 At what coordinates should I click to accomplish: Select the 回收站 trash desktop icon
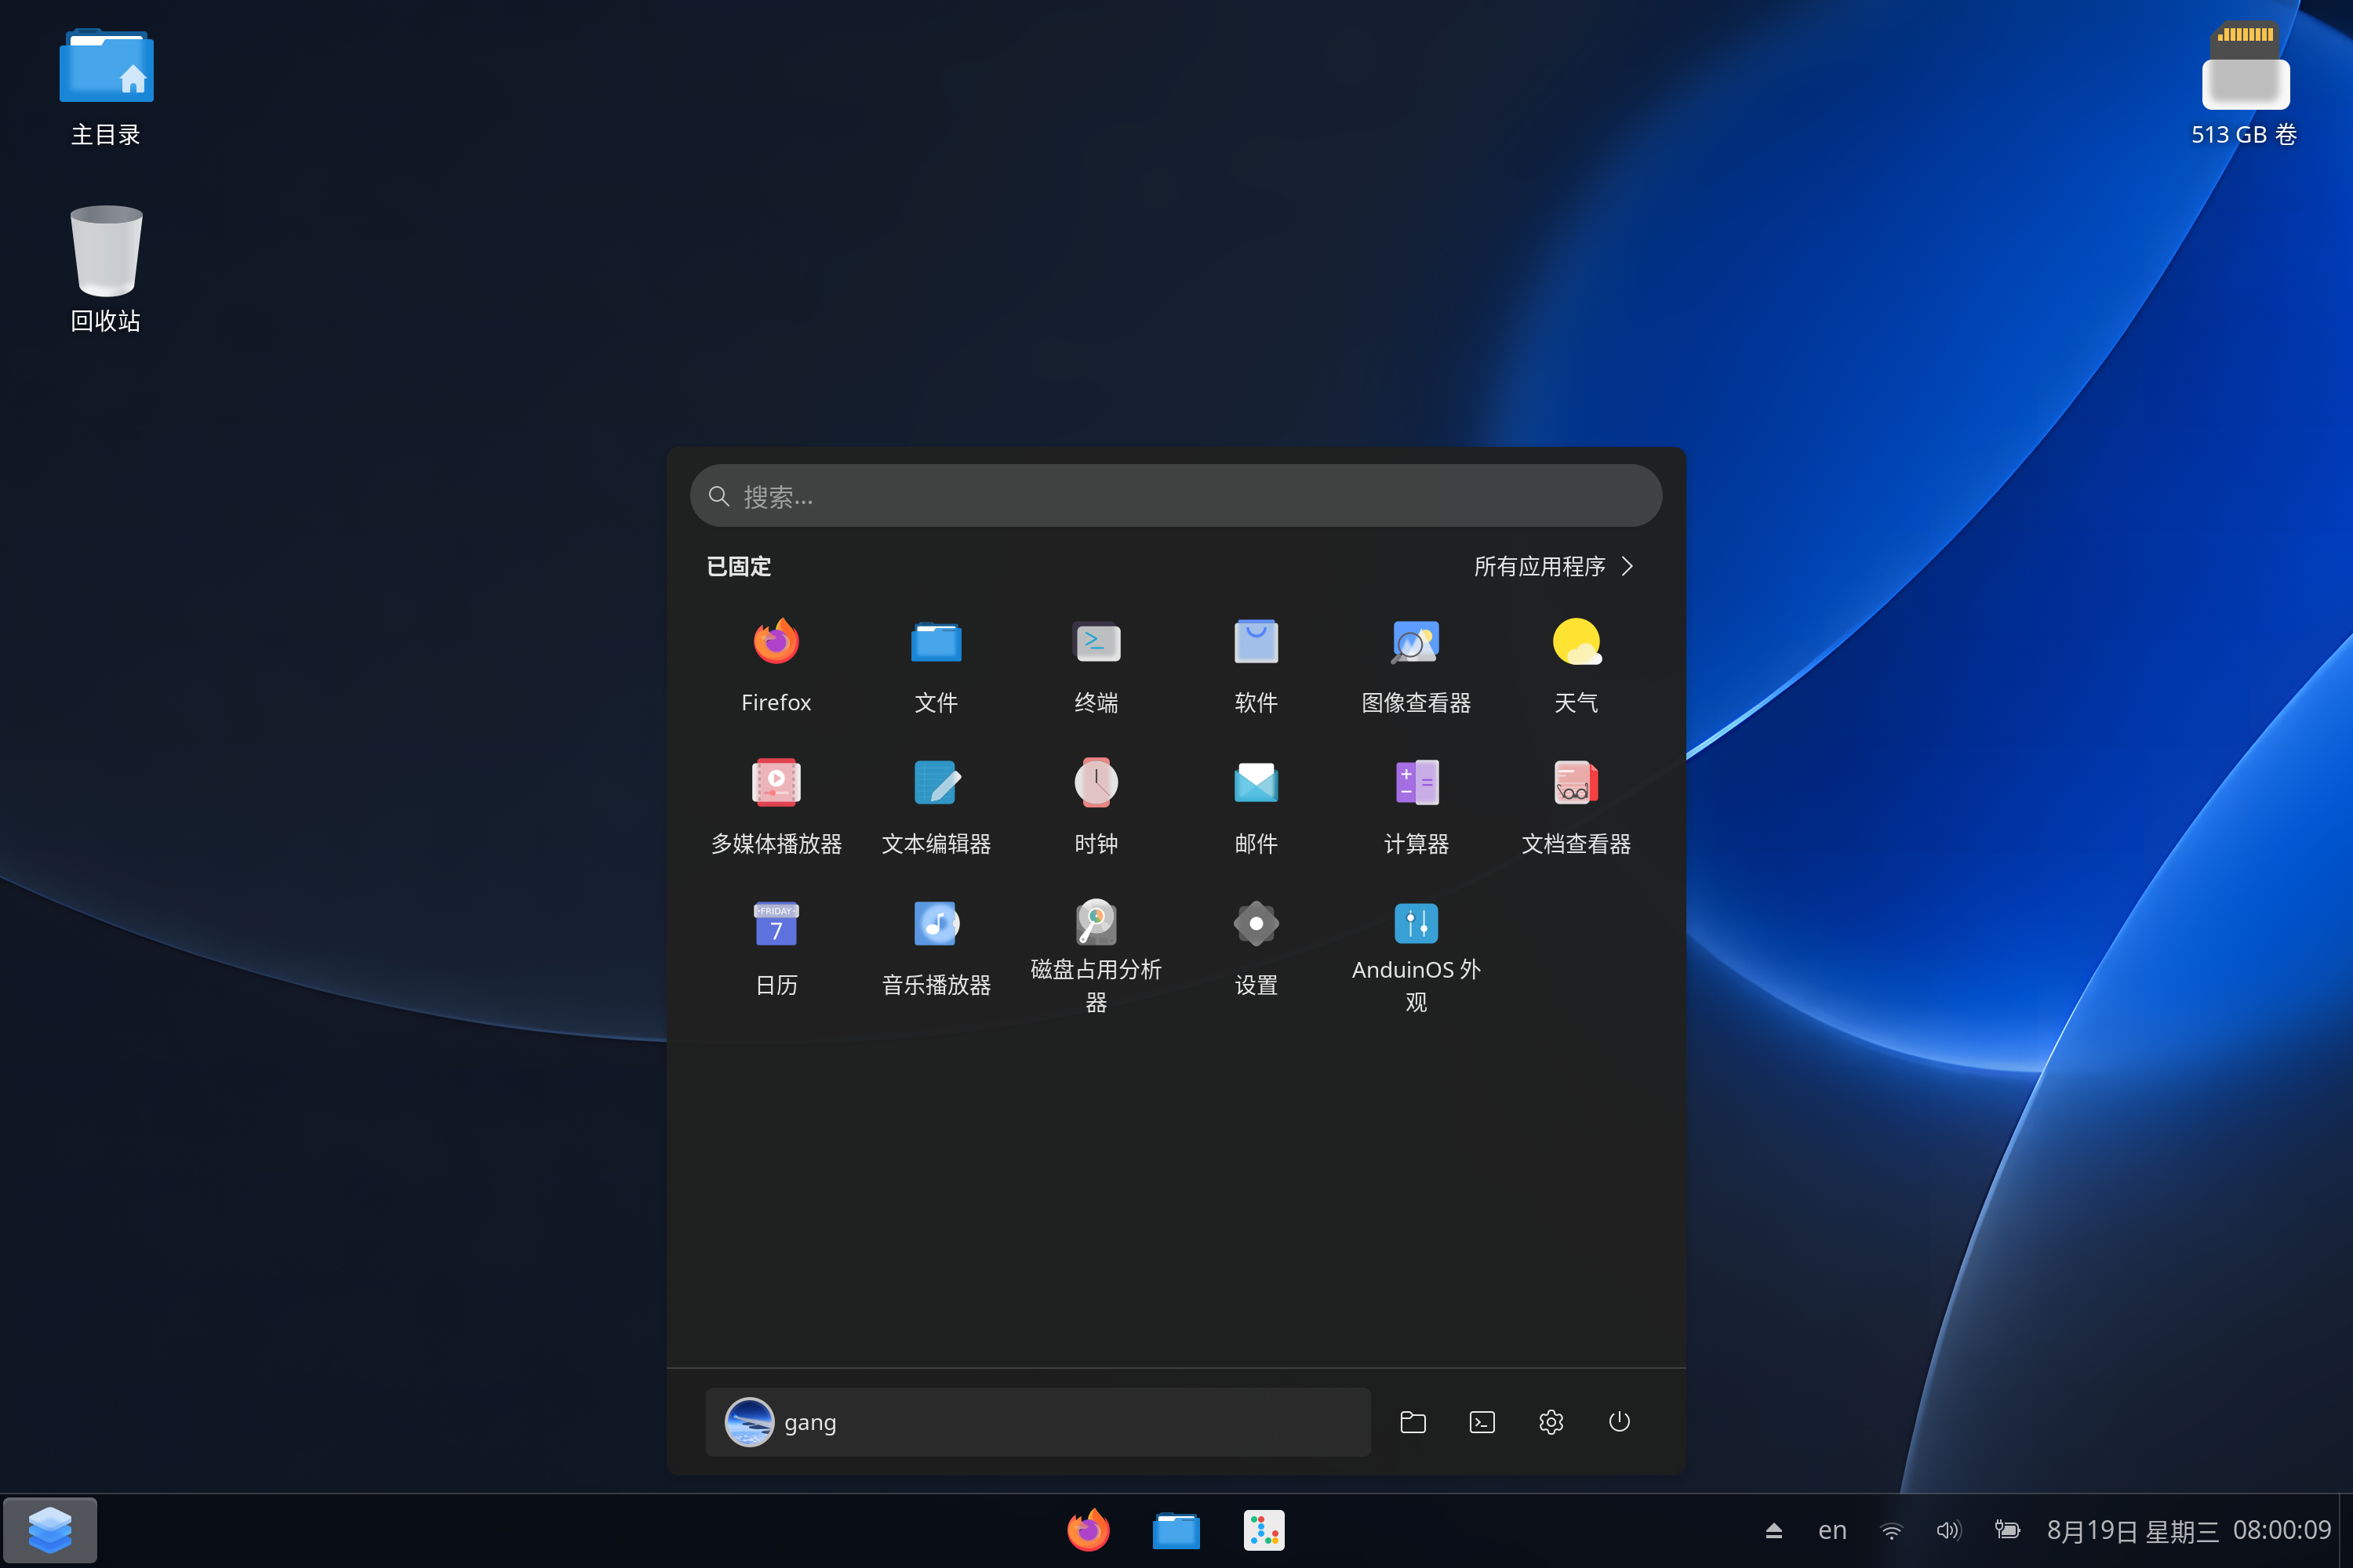click(x=106, y=270)
